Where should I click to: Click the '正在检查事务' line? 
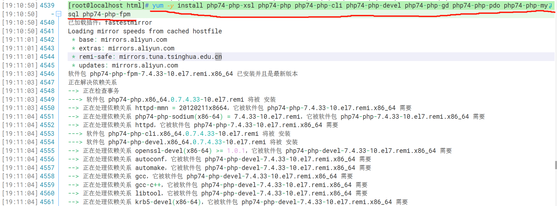[101, 91]
